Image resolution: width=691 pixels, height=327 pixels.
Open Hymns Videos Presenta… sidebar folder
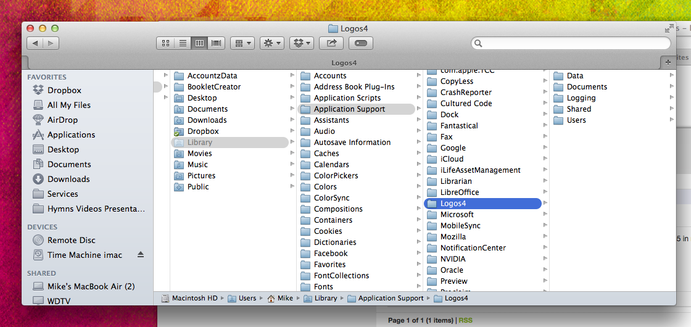(88, 209)
